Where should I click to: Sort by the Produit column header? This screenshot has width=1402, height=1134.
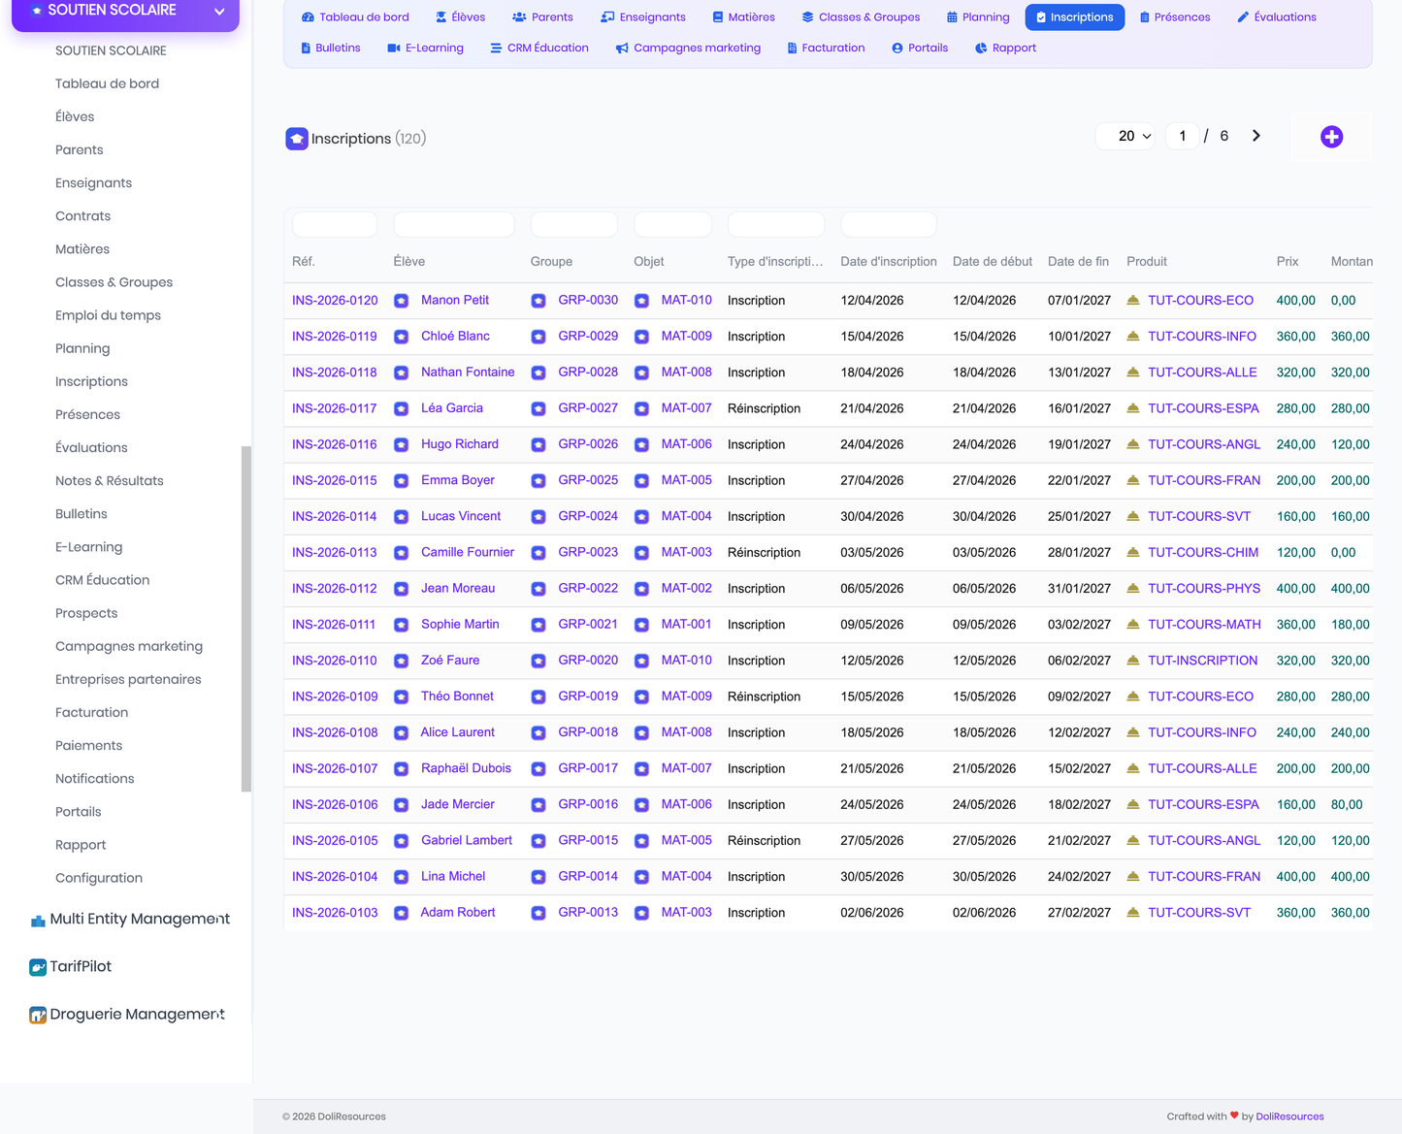1147,262
